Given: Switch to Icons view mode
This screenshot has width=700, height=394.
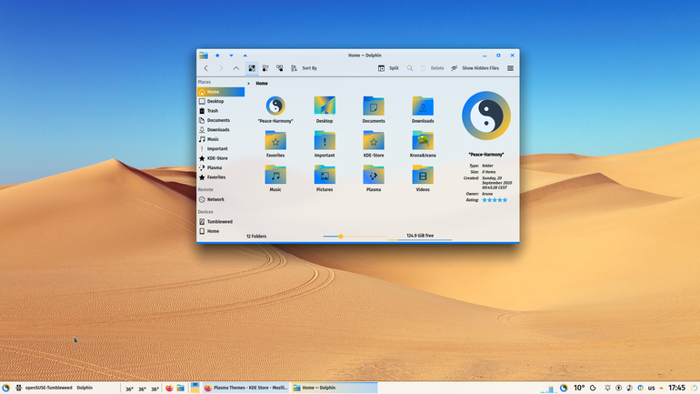Looking at the screenshot, I should point(252,68).
